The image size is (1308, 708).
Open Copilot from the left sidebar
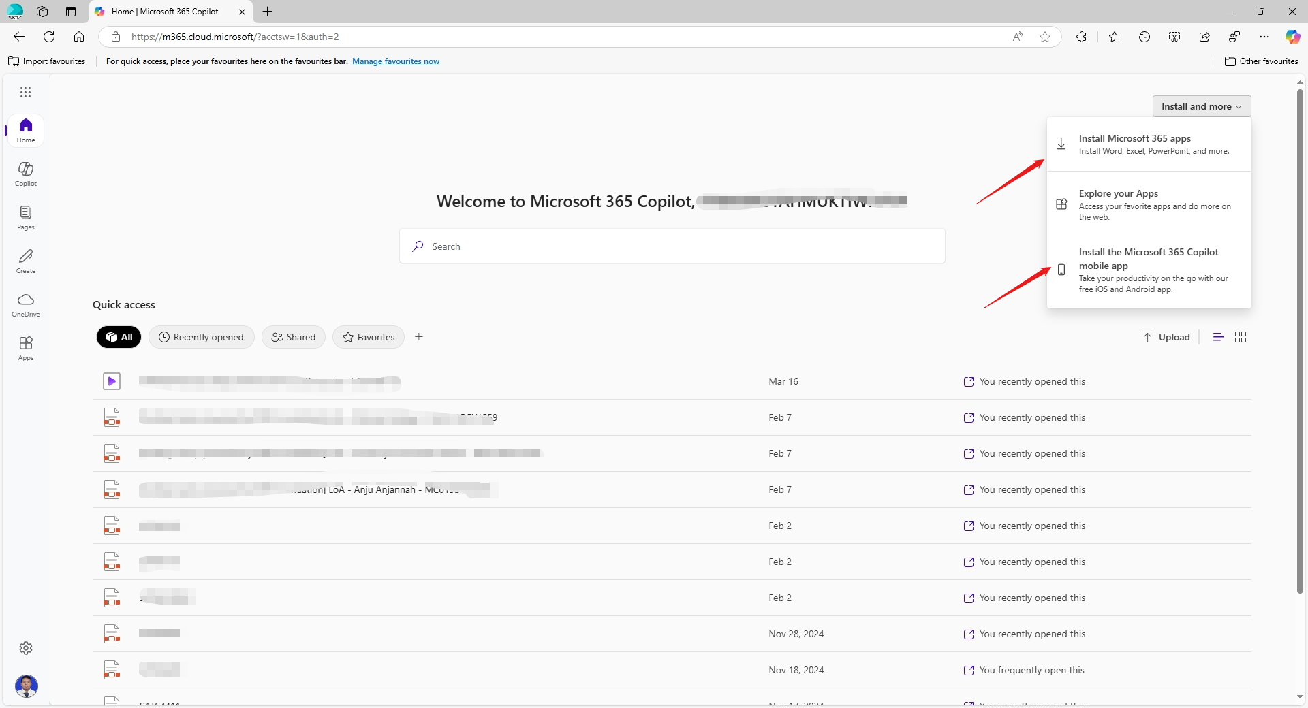pyautogui.click(x=25, y=174)
